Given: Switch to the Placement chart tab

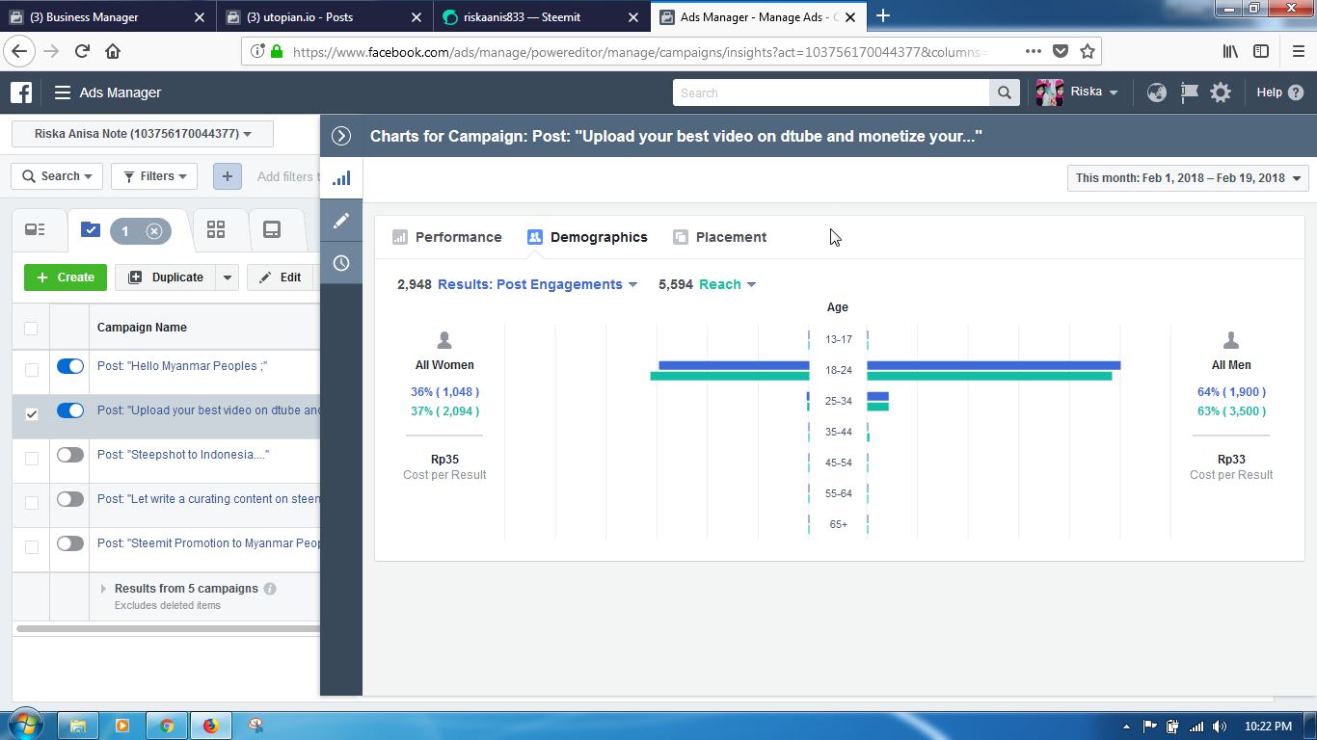Looking at the screenshot, I should coord(720,237).
